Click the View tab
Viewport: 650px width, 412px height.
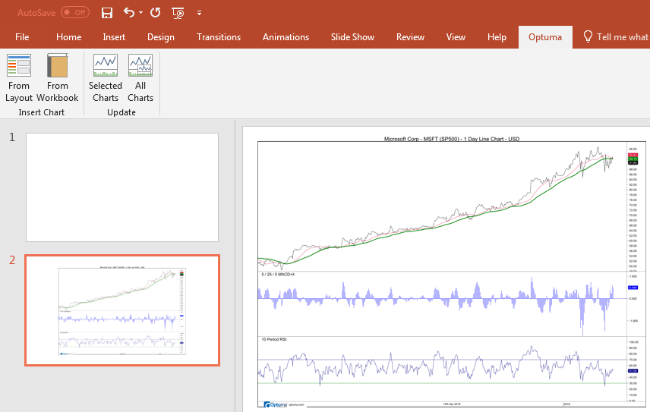[456, 37]
